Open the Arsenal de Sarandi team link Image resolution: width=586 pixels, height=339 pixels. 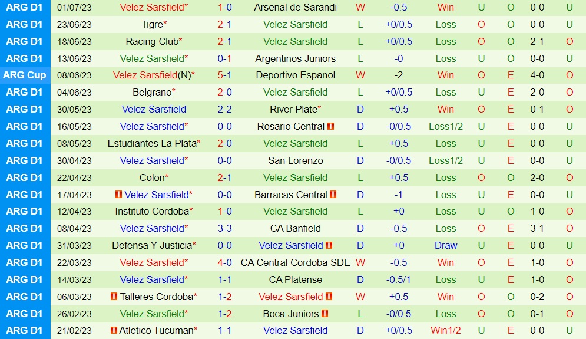[295, 8]
